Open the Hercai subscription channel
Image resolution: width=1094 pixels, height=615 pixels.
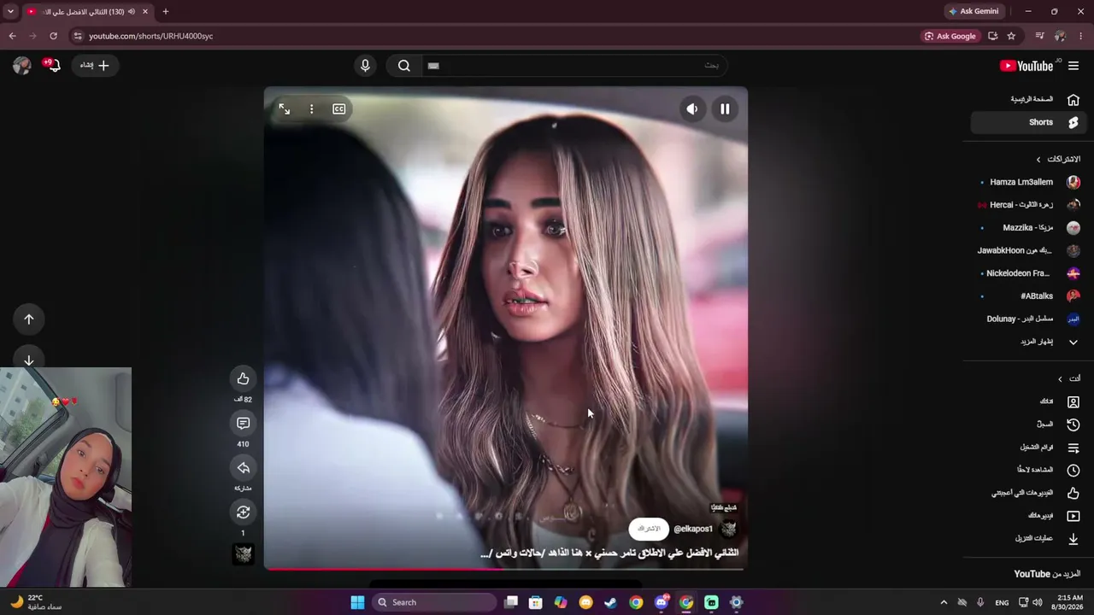tap(1029, 205)
